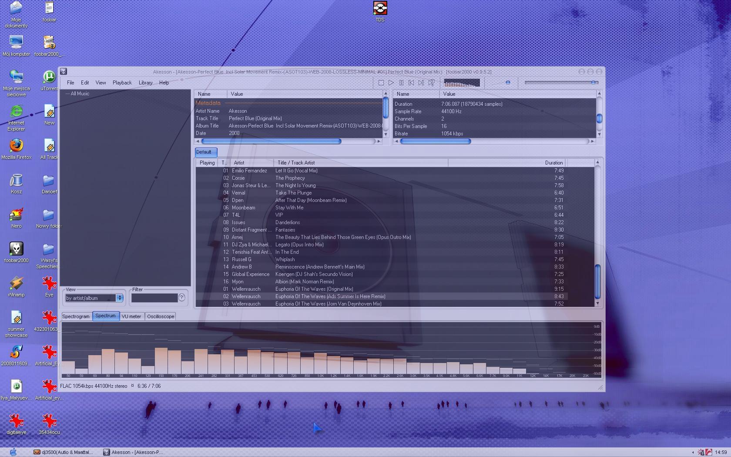Open the Playback menu
The image size is (731, 457).
122,83
